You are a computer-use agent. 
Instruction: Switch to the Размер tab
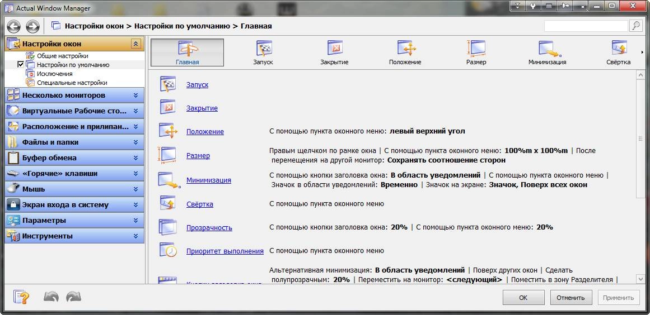476,52
